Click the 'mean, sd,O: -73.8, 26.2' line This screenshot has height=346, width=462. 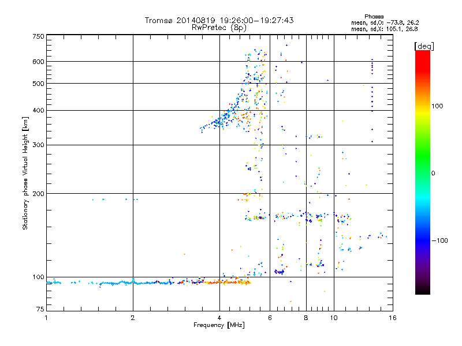(x=385, y=22)
